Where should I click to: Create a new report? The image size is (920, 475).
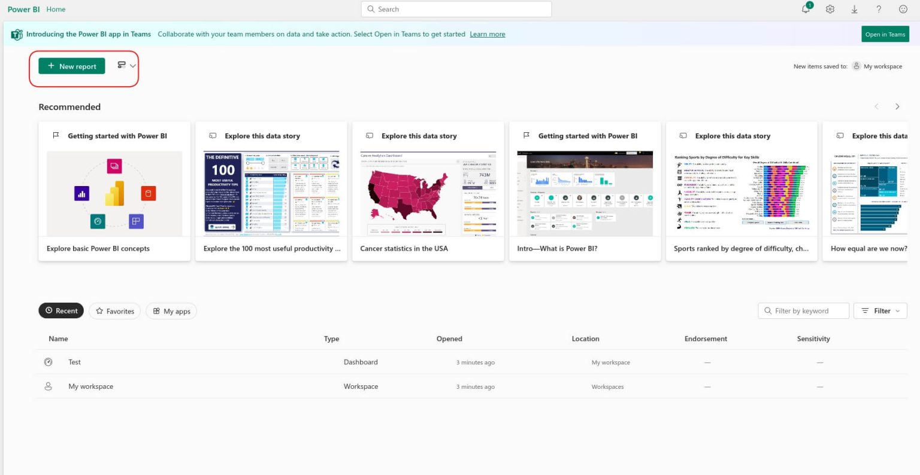[x=71, y=66]
